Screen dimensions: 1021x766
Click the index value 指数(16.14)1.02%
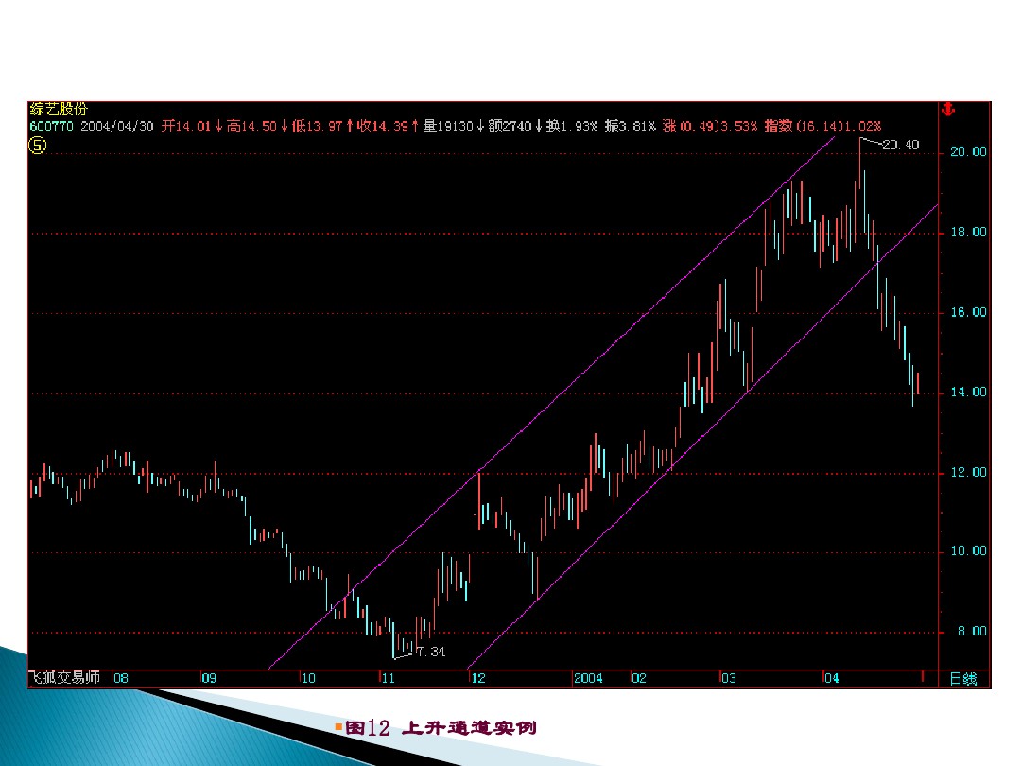point(822,127)
